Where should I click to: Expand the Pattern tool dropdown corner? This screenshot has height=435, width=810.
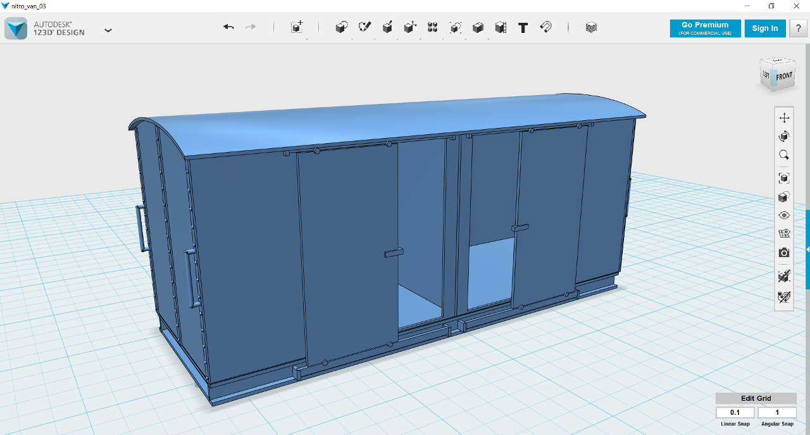tap(442, 38)
